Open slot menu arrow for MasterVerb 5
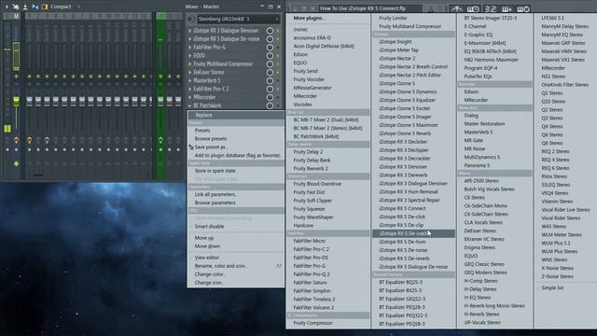This screenshot has height=336, width=597. (190, 81)
